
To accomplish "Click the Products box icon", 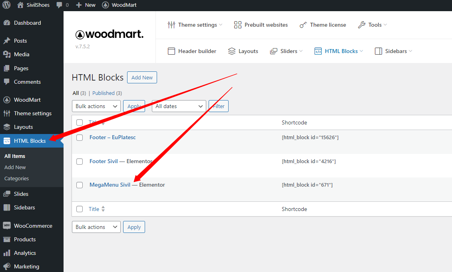I will (7, 239).
